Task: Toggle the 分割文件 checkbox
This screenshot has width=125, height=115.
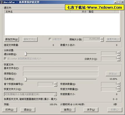Action: pos(50,39)
